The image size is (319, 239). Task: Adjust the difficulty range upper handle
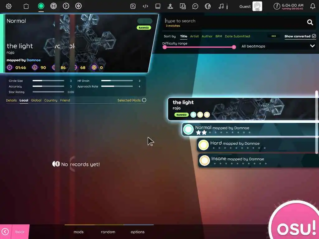234,47
